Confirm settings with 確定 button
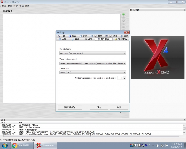This screenshot has height=149, width=186. point(99,107)
